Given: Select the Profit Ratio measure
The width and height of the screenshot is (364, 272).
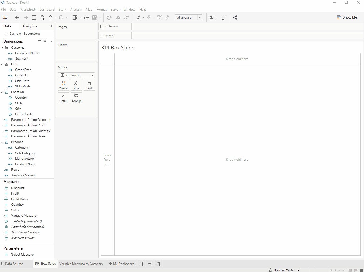Looking at the screenshot, I should point(19,199).
